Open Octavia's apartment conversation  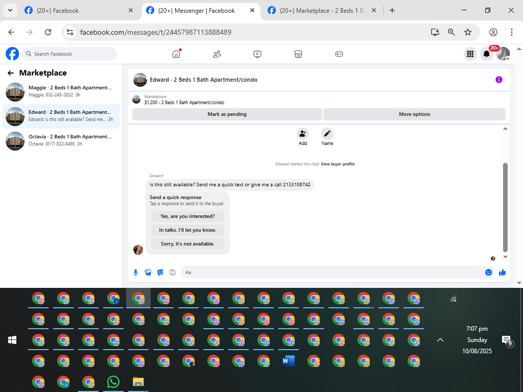pos(61,141)
